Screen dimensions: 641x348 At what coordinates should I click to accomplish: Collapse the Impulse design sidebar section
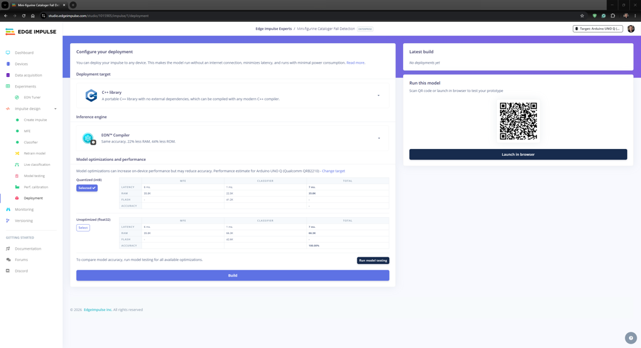coord(55,109)
